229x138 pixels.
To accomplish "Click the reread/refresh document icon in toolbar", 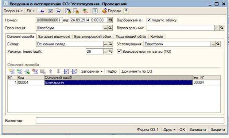I will pyautogui.click(x=50, y=11).
